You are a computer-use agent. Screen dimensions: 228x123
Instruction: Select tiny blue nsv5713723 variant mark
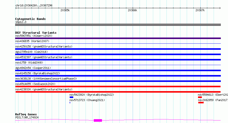pyautogui.click(x=70, y=103)
